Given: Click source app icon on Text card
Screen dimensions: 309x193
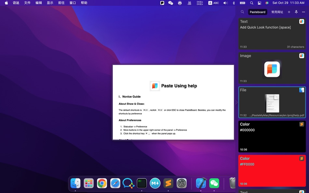Looking at the screenshot, I should coord(302,21).
